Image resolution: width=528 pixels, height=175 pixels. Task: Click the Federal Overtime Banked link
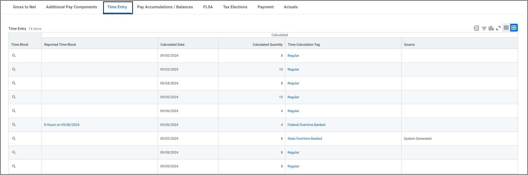point(306,125)
